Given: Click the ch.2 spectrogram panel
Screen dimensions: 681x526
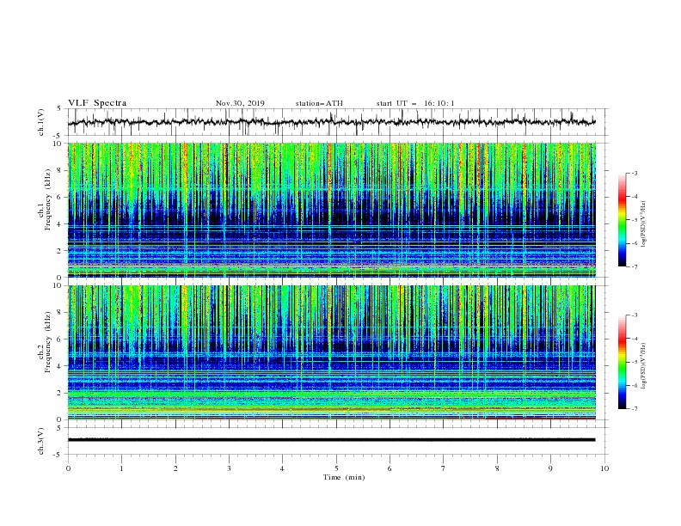Looking at the screenshot, I should click(331, 352).
